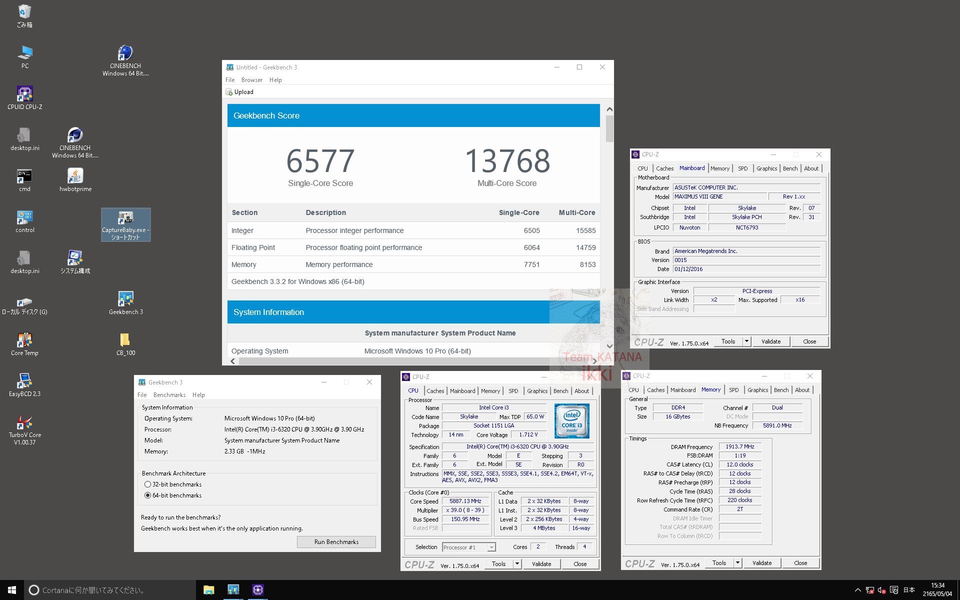Open Benchmarks menu in Geekbench 3 window
The width and height of the screenshot is (960, 600).
tap(169, 395)
